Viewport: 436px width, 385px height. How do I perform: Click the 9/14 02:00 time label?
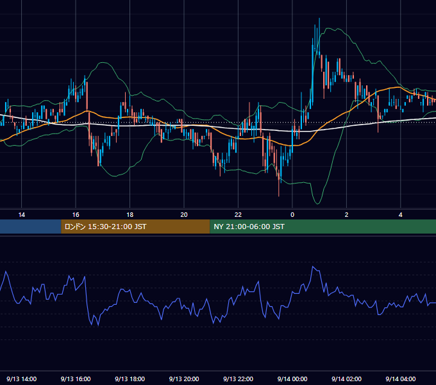pyautogui.click(x=346, y=379)
